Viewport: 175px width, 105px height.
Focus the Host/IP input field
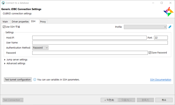tap(90, 38)
